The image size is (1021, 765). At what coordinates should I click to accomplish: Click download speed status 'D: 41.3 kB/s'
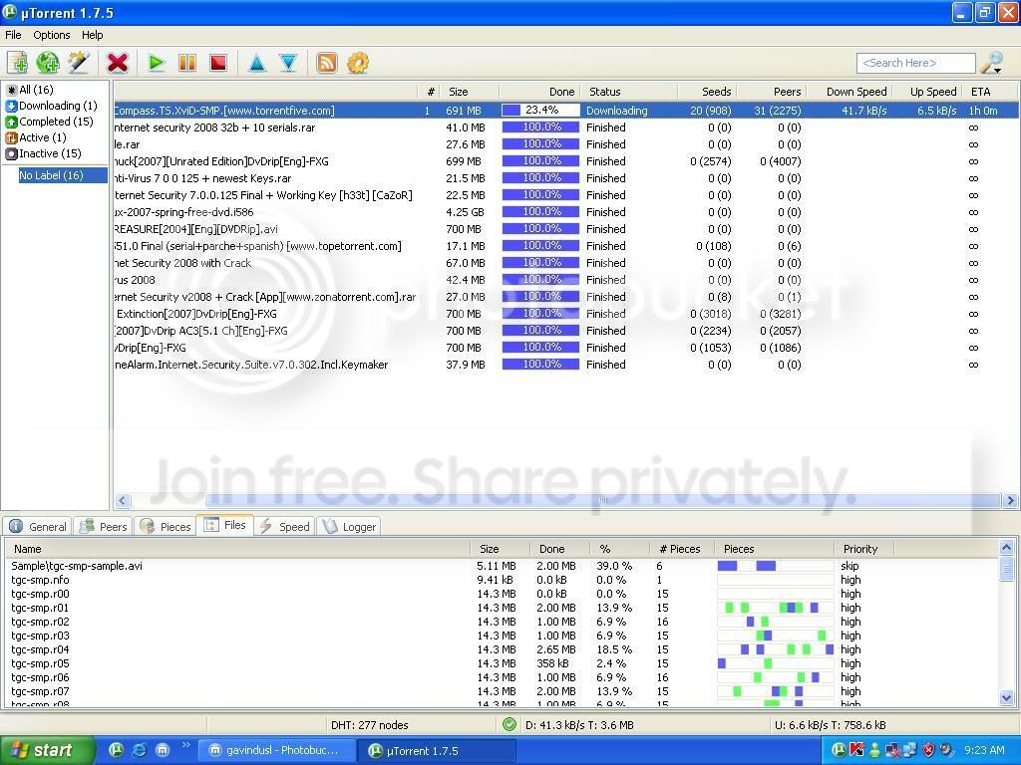point(579,725)
